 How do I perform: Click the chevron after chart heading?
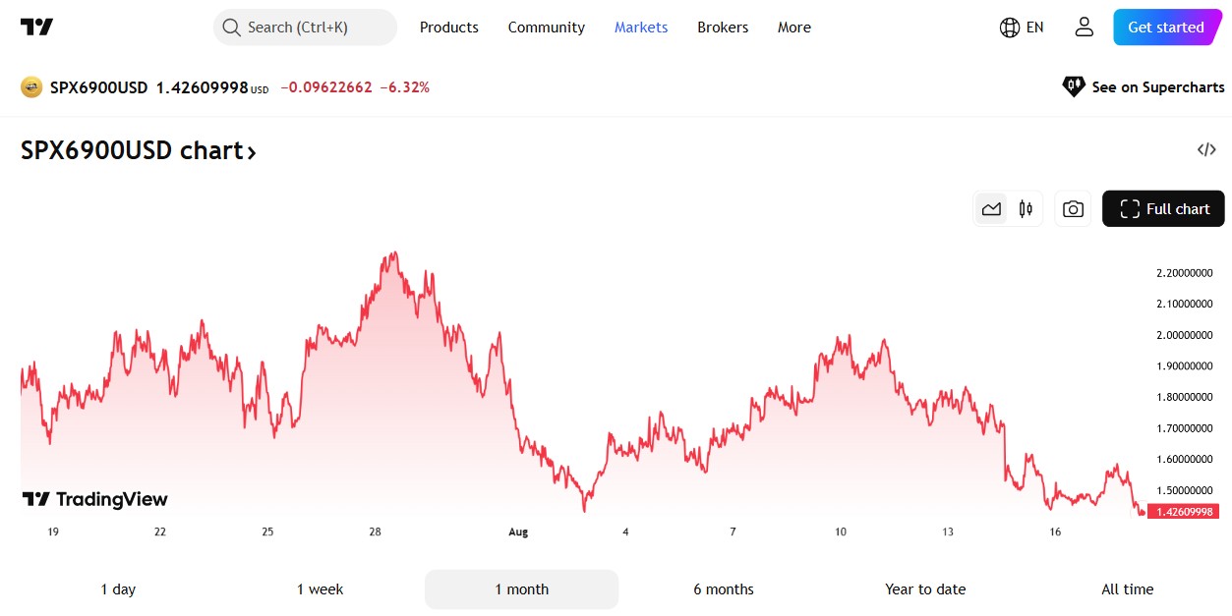252,152
